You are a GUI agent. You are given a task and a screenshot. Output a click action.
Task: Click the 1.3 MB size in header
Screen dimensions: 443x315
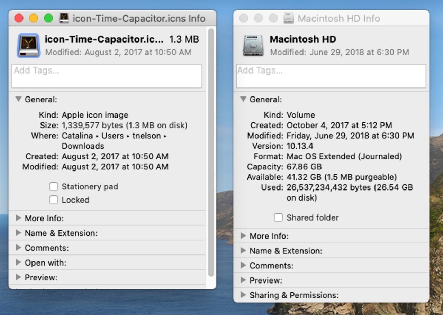(184, 39)
